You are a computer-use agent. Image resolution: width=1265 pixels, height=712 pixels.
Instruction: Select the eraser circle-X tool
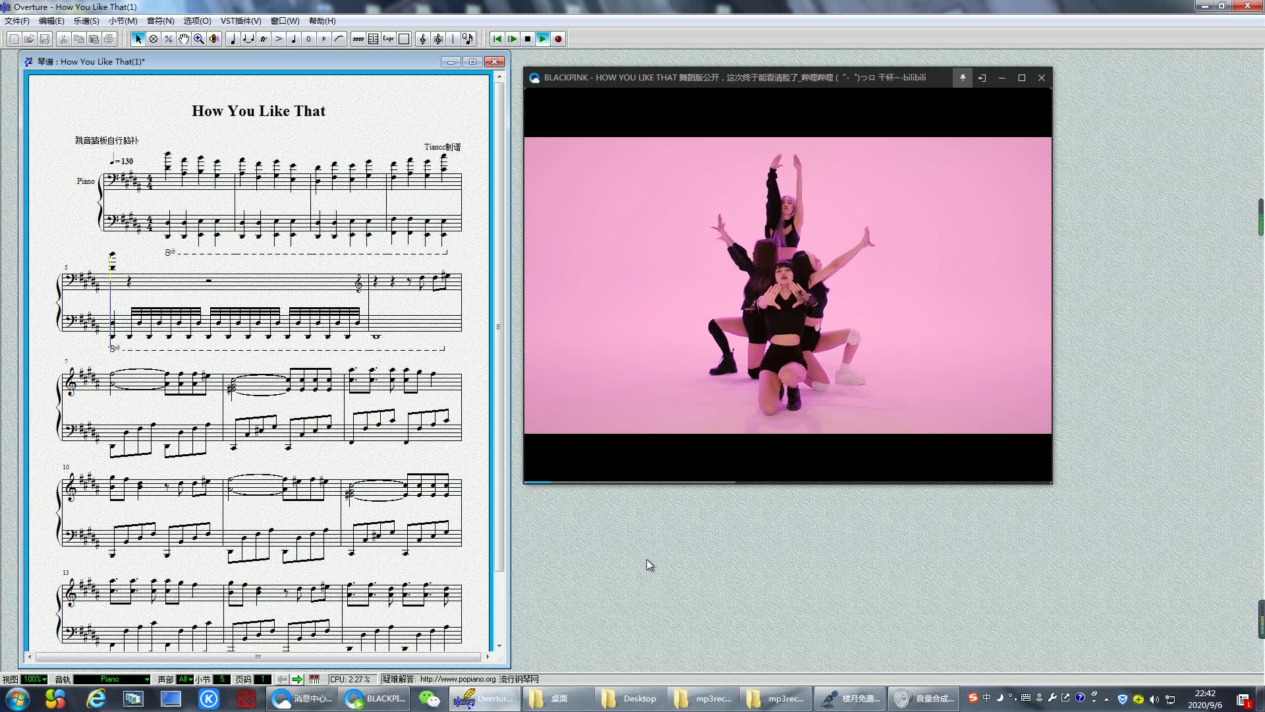(x=154, y=39)
